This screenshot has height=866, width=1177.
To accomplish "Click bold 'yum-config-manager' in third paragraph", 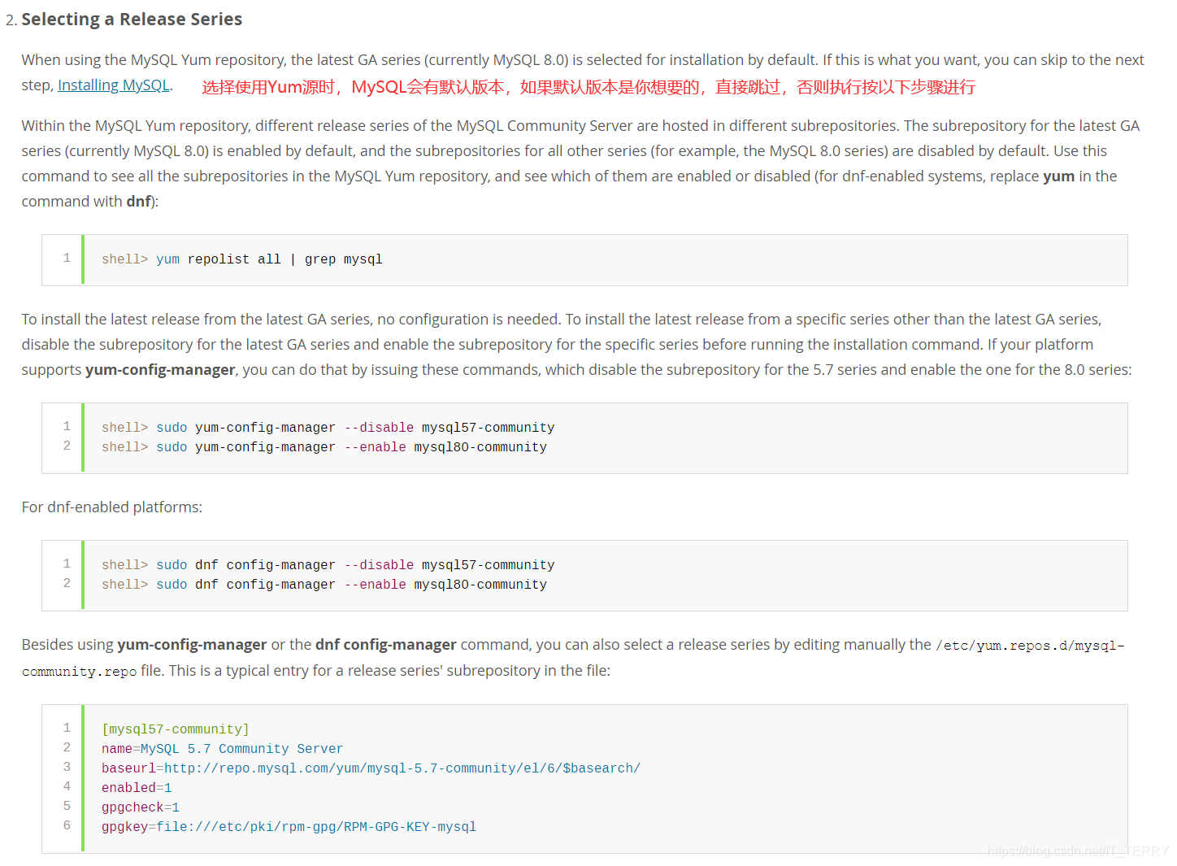I will point(160,370).
